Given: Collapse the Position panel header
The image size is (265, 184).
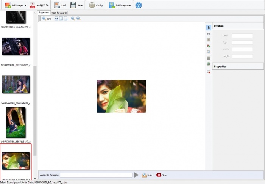Looking at the screenshot, I should (x=238, y=26).
